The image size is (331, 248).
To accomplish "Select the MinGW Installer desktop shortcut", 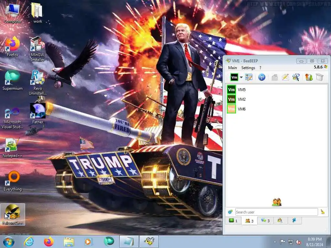I will [x=37, y=49].
